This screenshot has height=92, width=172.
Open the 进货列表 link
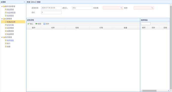pos(10,25)
